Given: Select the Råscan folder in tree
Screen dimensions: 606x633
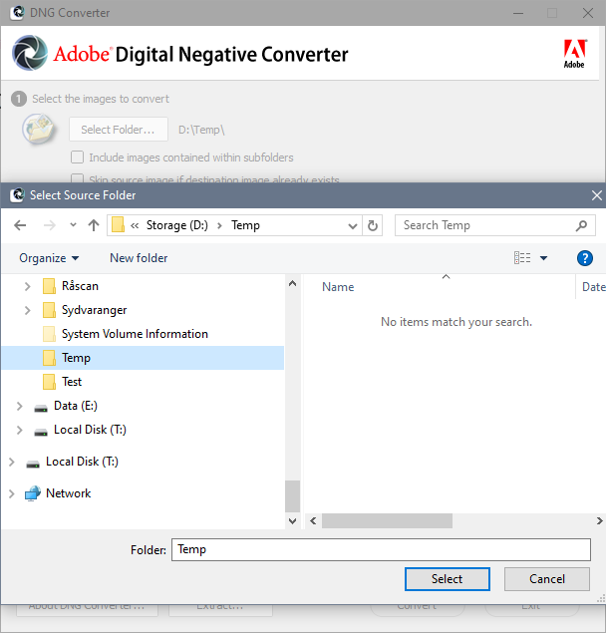Looking at the screenshot, I should (80, 286).
